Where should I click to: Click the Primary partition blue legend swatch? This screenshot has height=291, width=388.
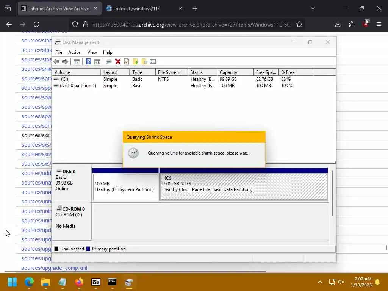[88, 249]
